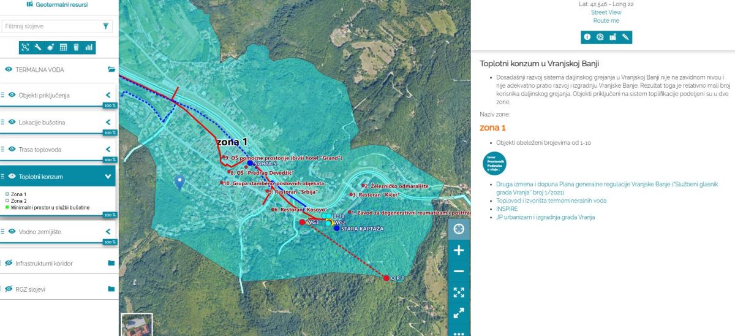
Task: Click the wrench tool in the layer toolbar
Action: pos(37,47)
